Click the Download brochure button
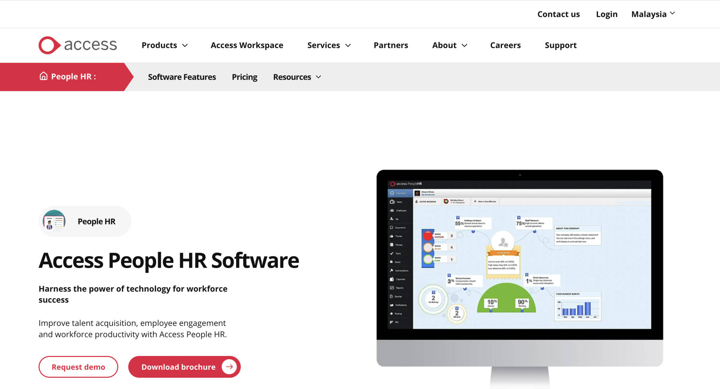The height and width of the screenshot is (389, 720). [184, 367]
